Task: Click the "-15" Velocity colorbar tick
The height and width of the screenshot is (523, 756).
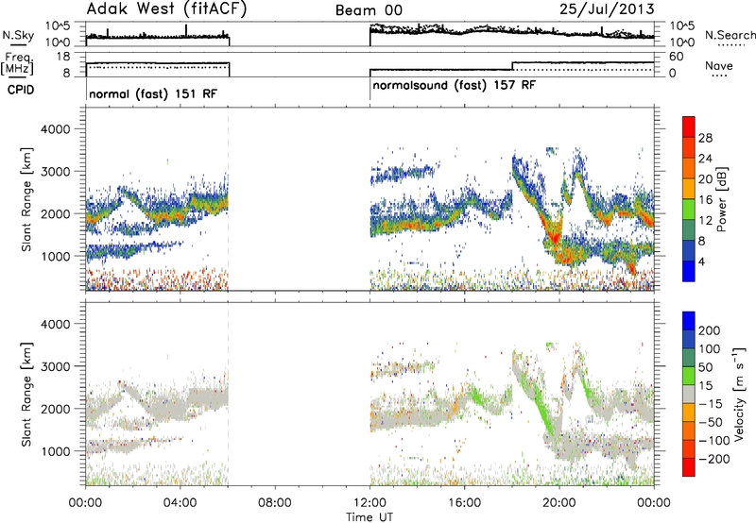Action: coord(711,404)
